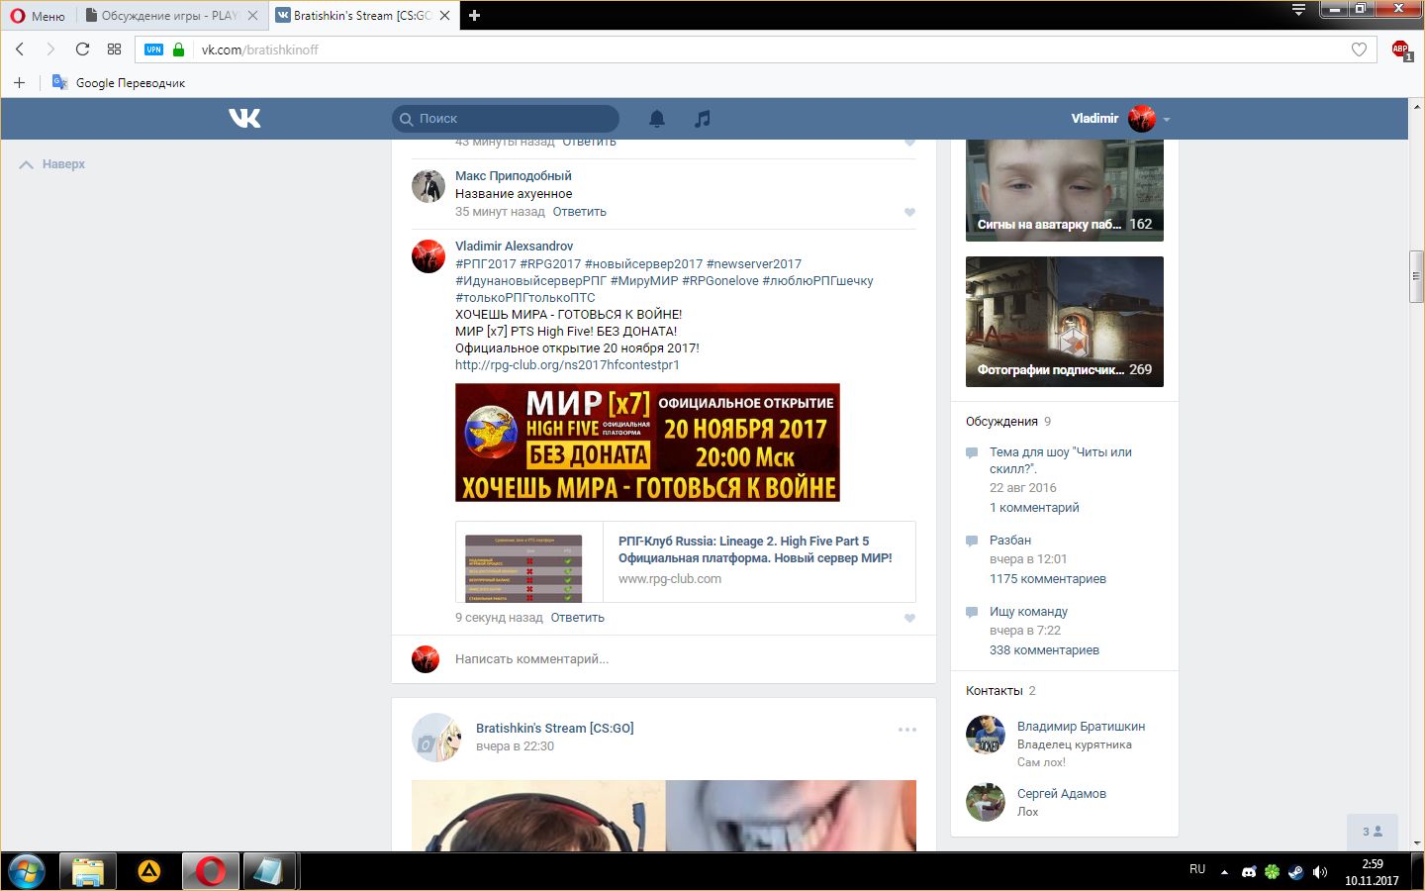1425x891 pixels.
Task: Open the post options three-dots menu
Action: 906,730
